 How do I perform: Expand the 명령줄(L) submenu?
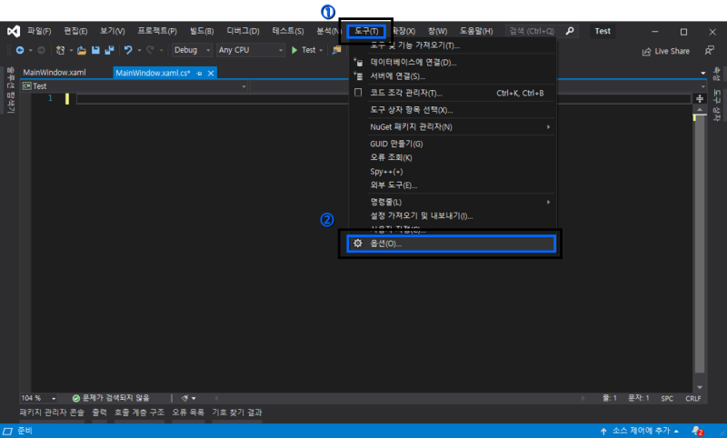(x=549, y=202)
